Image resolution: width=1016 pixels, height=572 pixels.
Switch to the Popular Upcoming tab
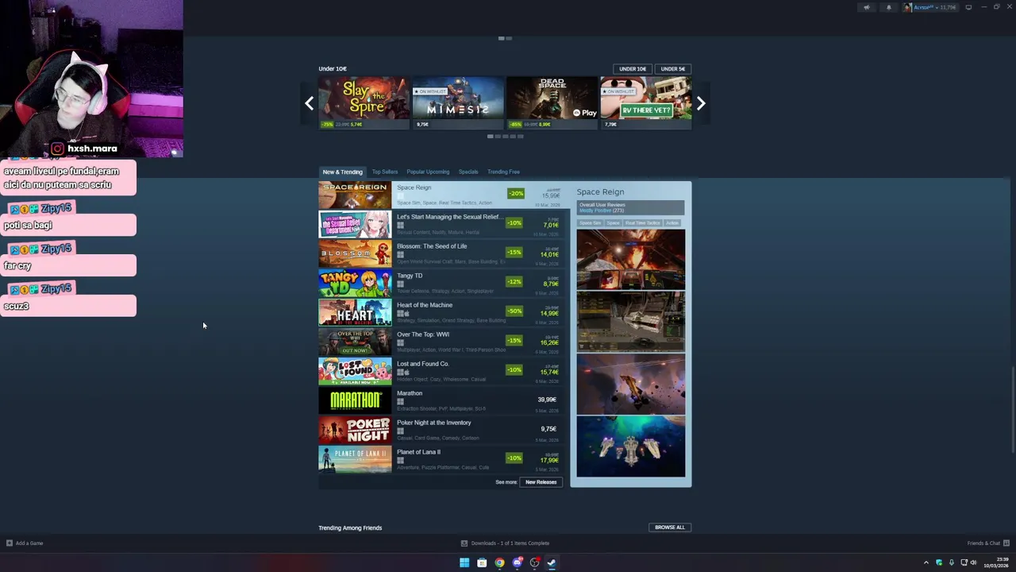(x=428, y=172)
